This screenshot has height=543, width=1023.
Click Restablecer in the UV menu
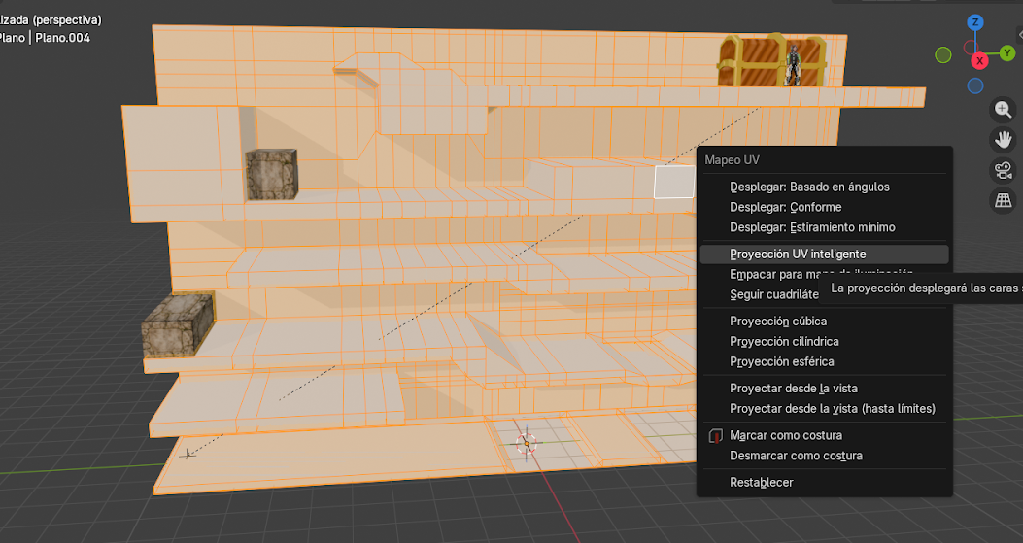(x=761, y=482)
